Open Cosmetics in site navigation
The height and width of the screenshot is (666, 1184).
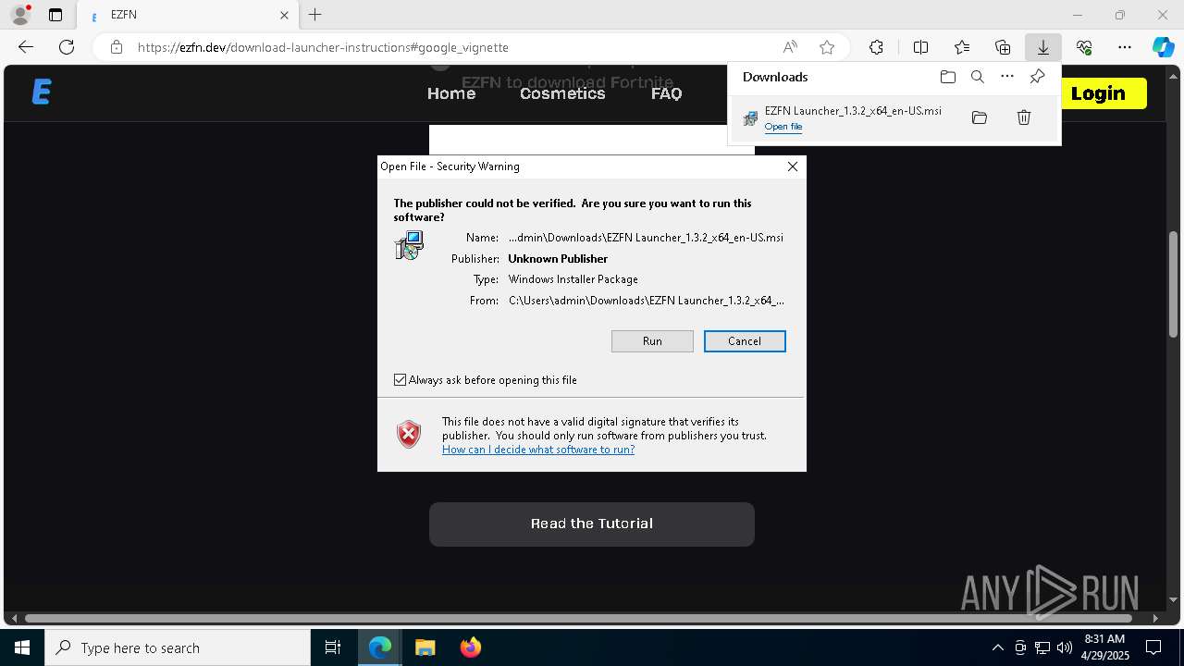(562, 93)
